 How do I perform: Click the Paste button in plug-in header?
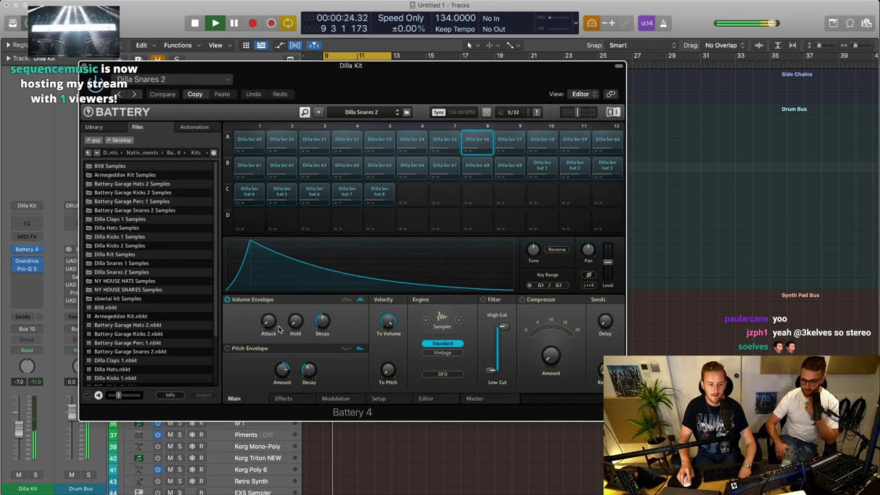pyautogui.click(x=221, y=94)
